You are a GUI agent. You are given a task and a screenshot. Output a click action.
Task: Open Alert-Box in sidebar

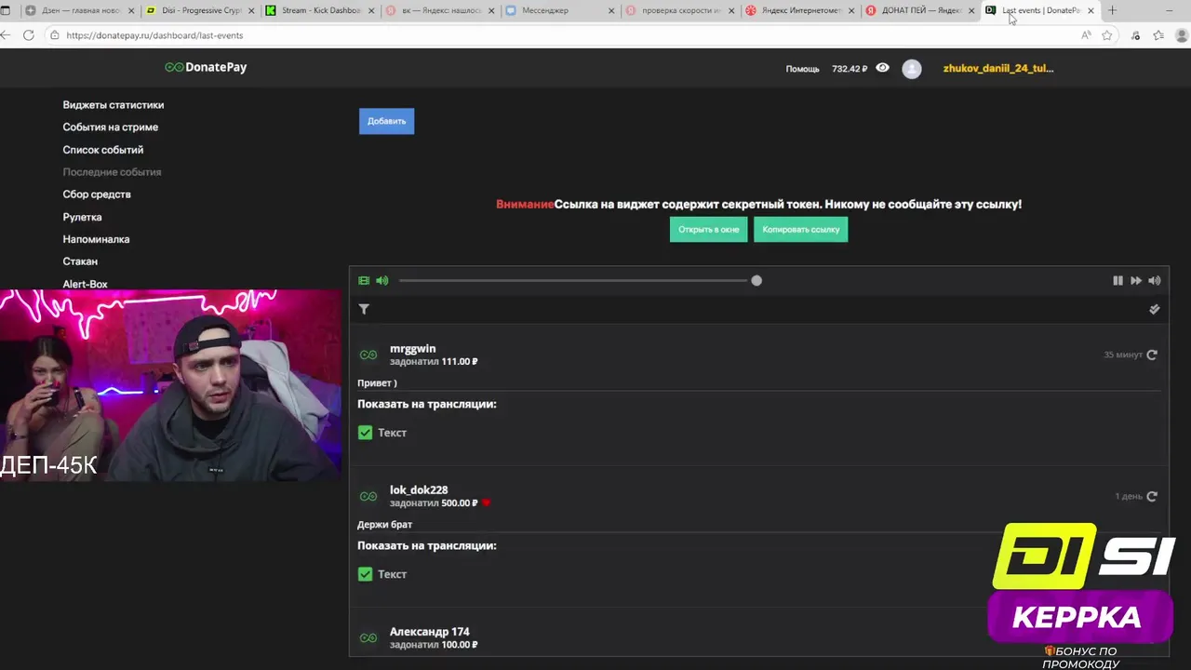pos(85,284)
